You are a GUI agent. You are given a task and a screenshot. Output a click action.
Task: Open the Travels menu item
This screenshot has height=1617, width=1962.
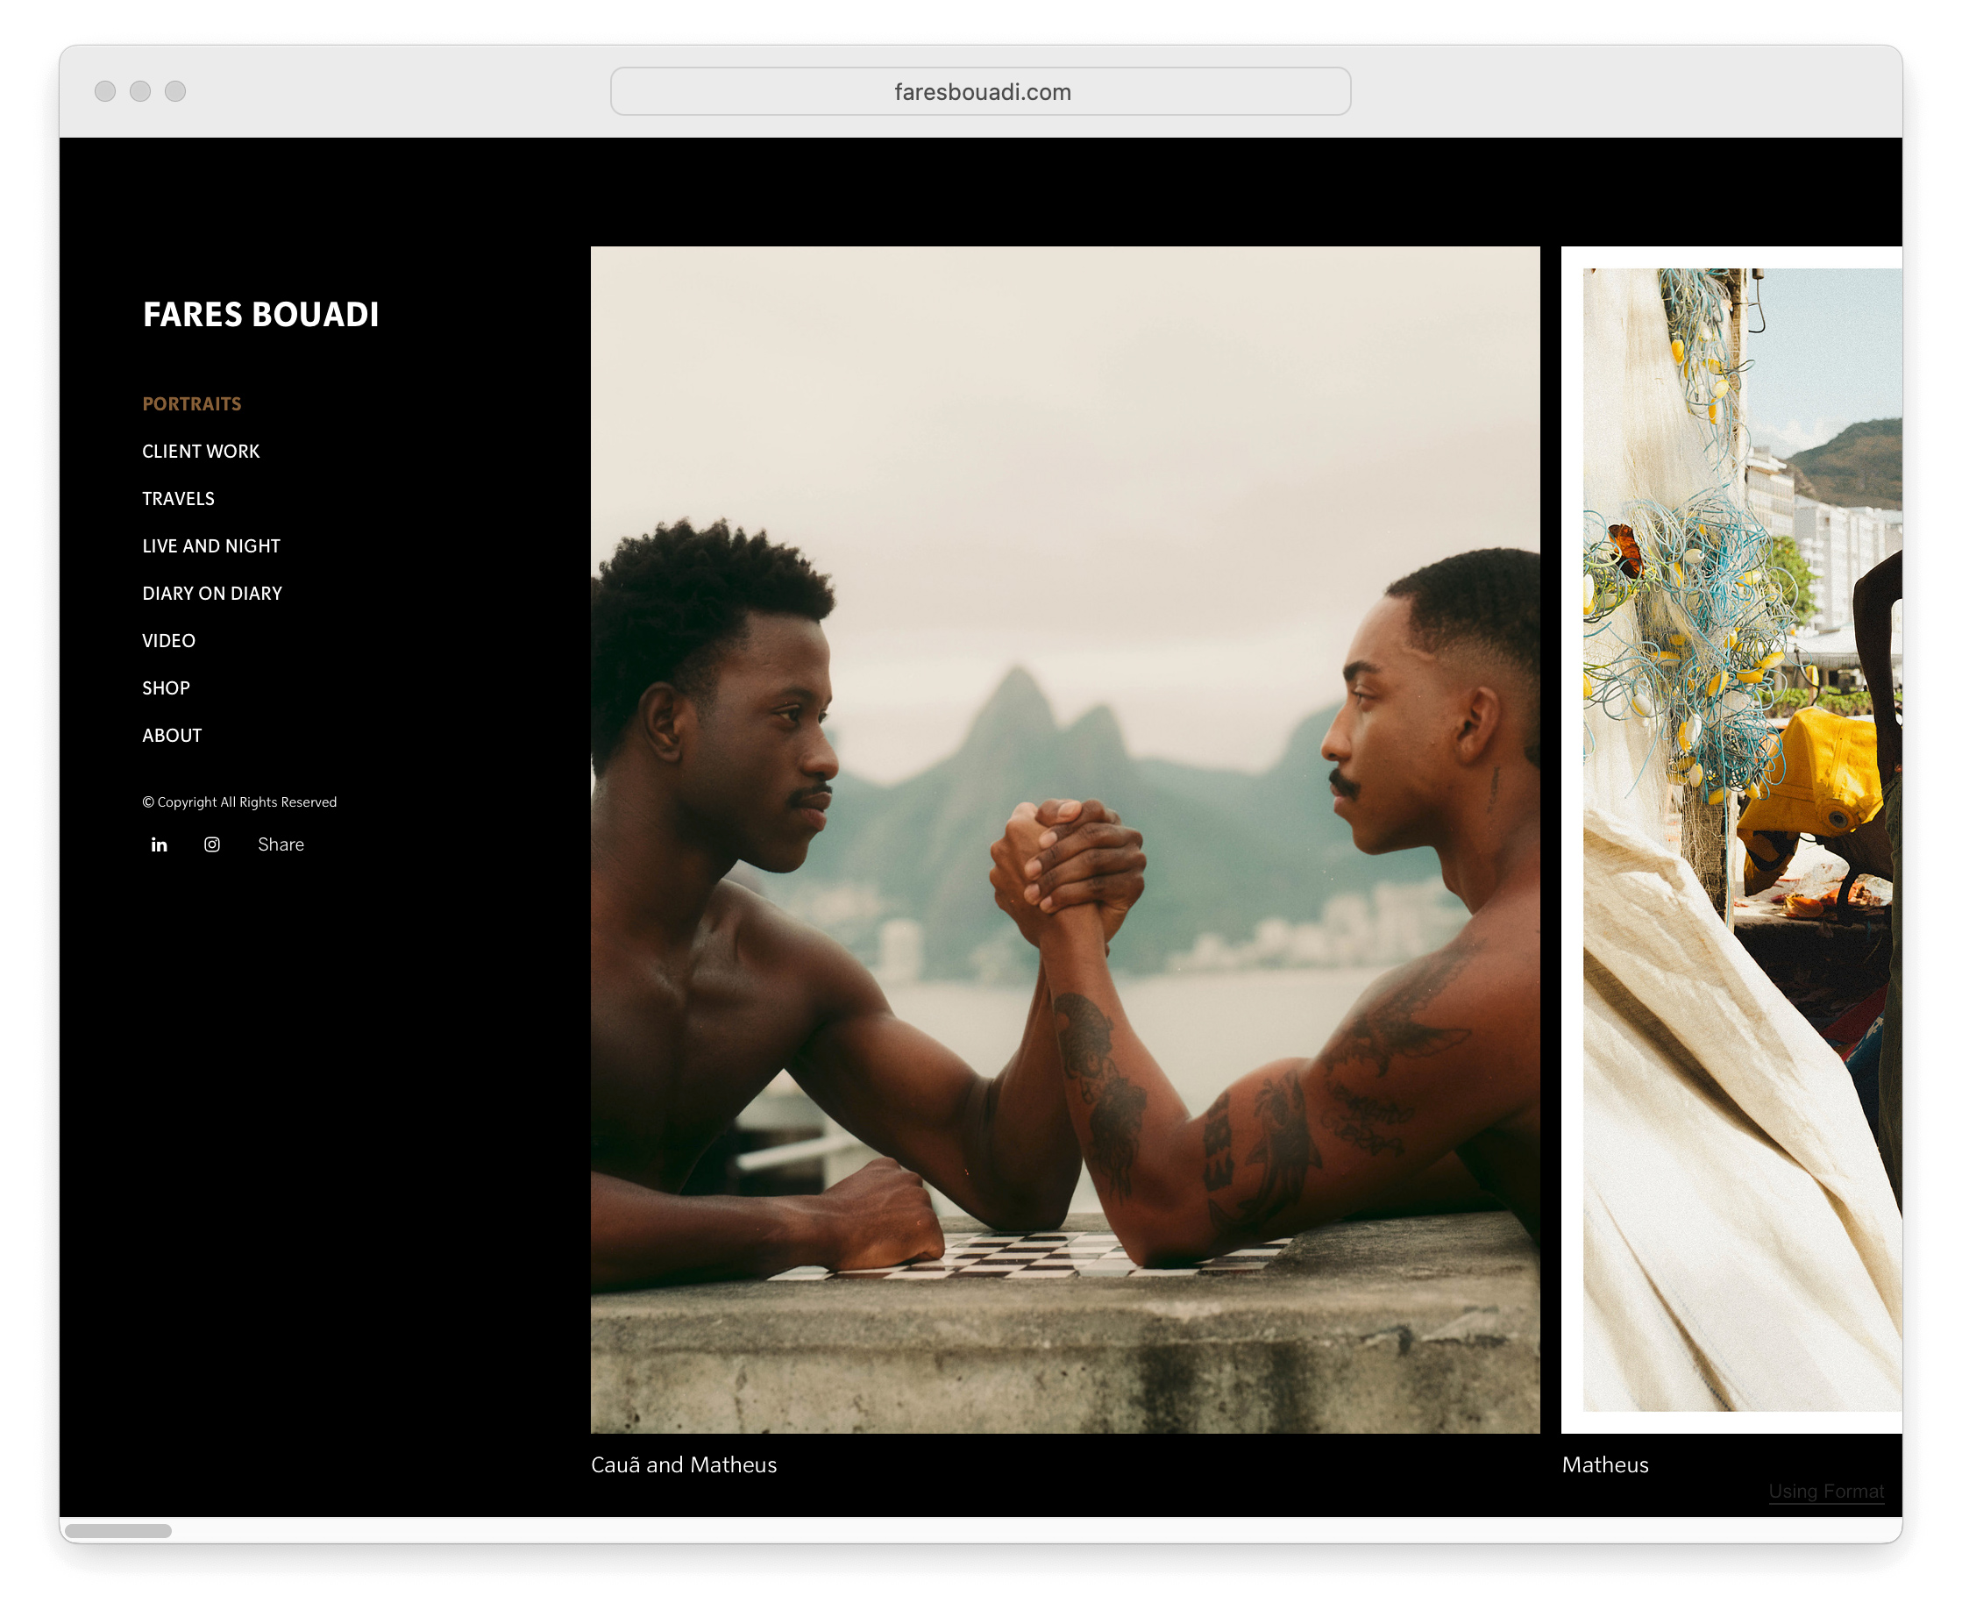[x=178, y=499]
